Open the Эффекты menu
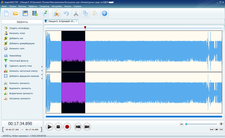This screenshot has height=138, width=225. click(33, 6)
